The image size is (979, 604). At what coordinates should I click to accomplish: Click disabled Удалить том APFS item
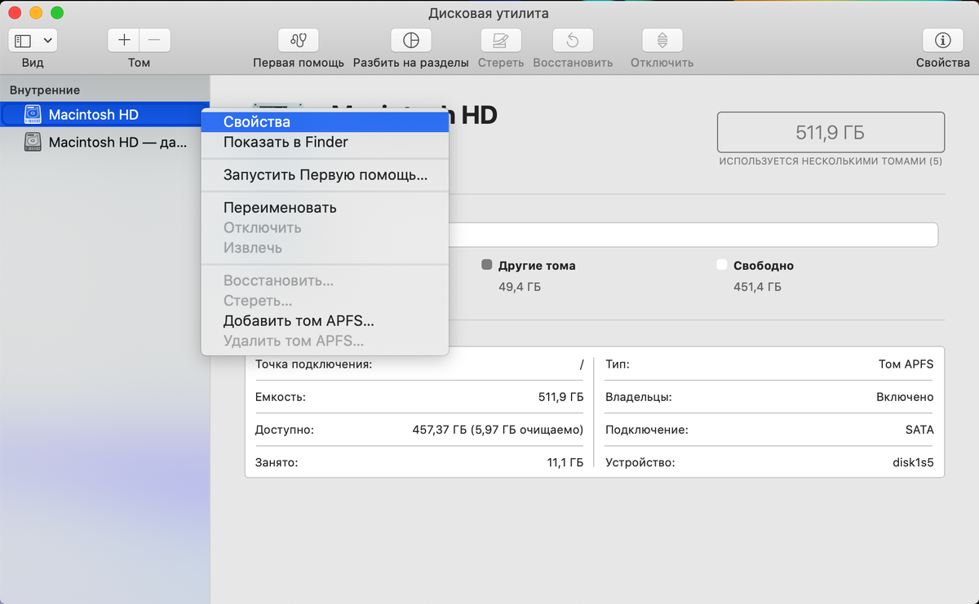click(325, 342)
